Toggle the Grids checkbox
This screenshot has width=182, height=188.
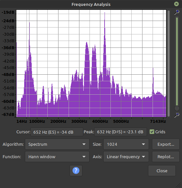[152, 132]
